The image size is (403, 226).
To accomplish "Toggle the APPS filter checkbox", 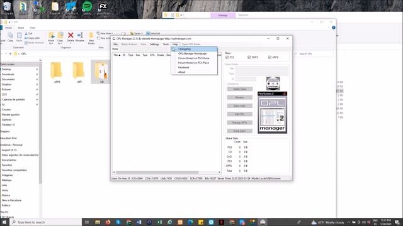I will pos(270,57).
